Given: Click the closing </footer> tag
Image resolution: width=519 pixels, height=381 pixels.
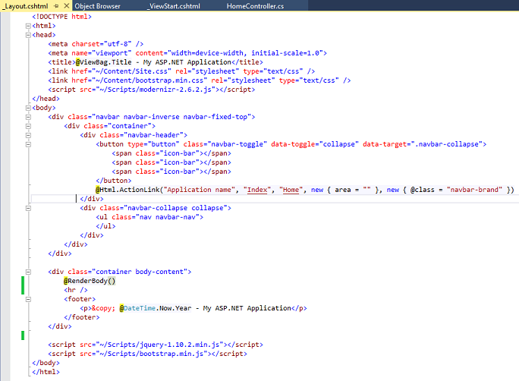Looking at the screenshot, I should coord(82,317).
